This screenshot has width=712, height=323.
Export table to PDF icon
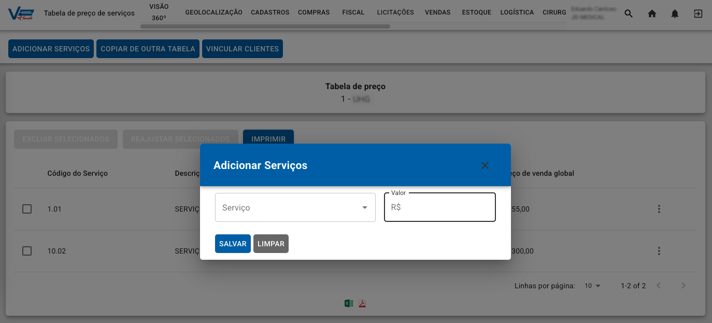click(x=362, y=303)
